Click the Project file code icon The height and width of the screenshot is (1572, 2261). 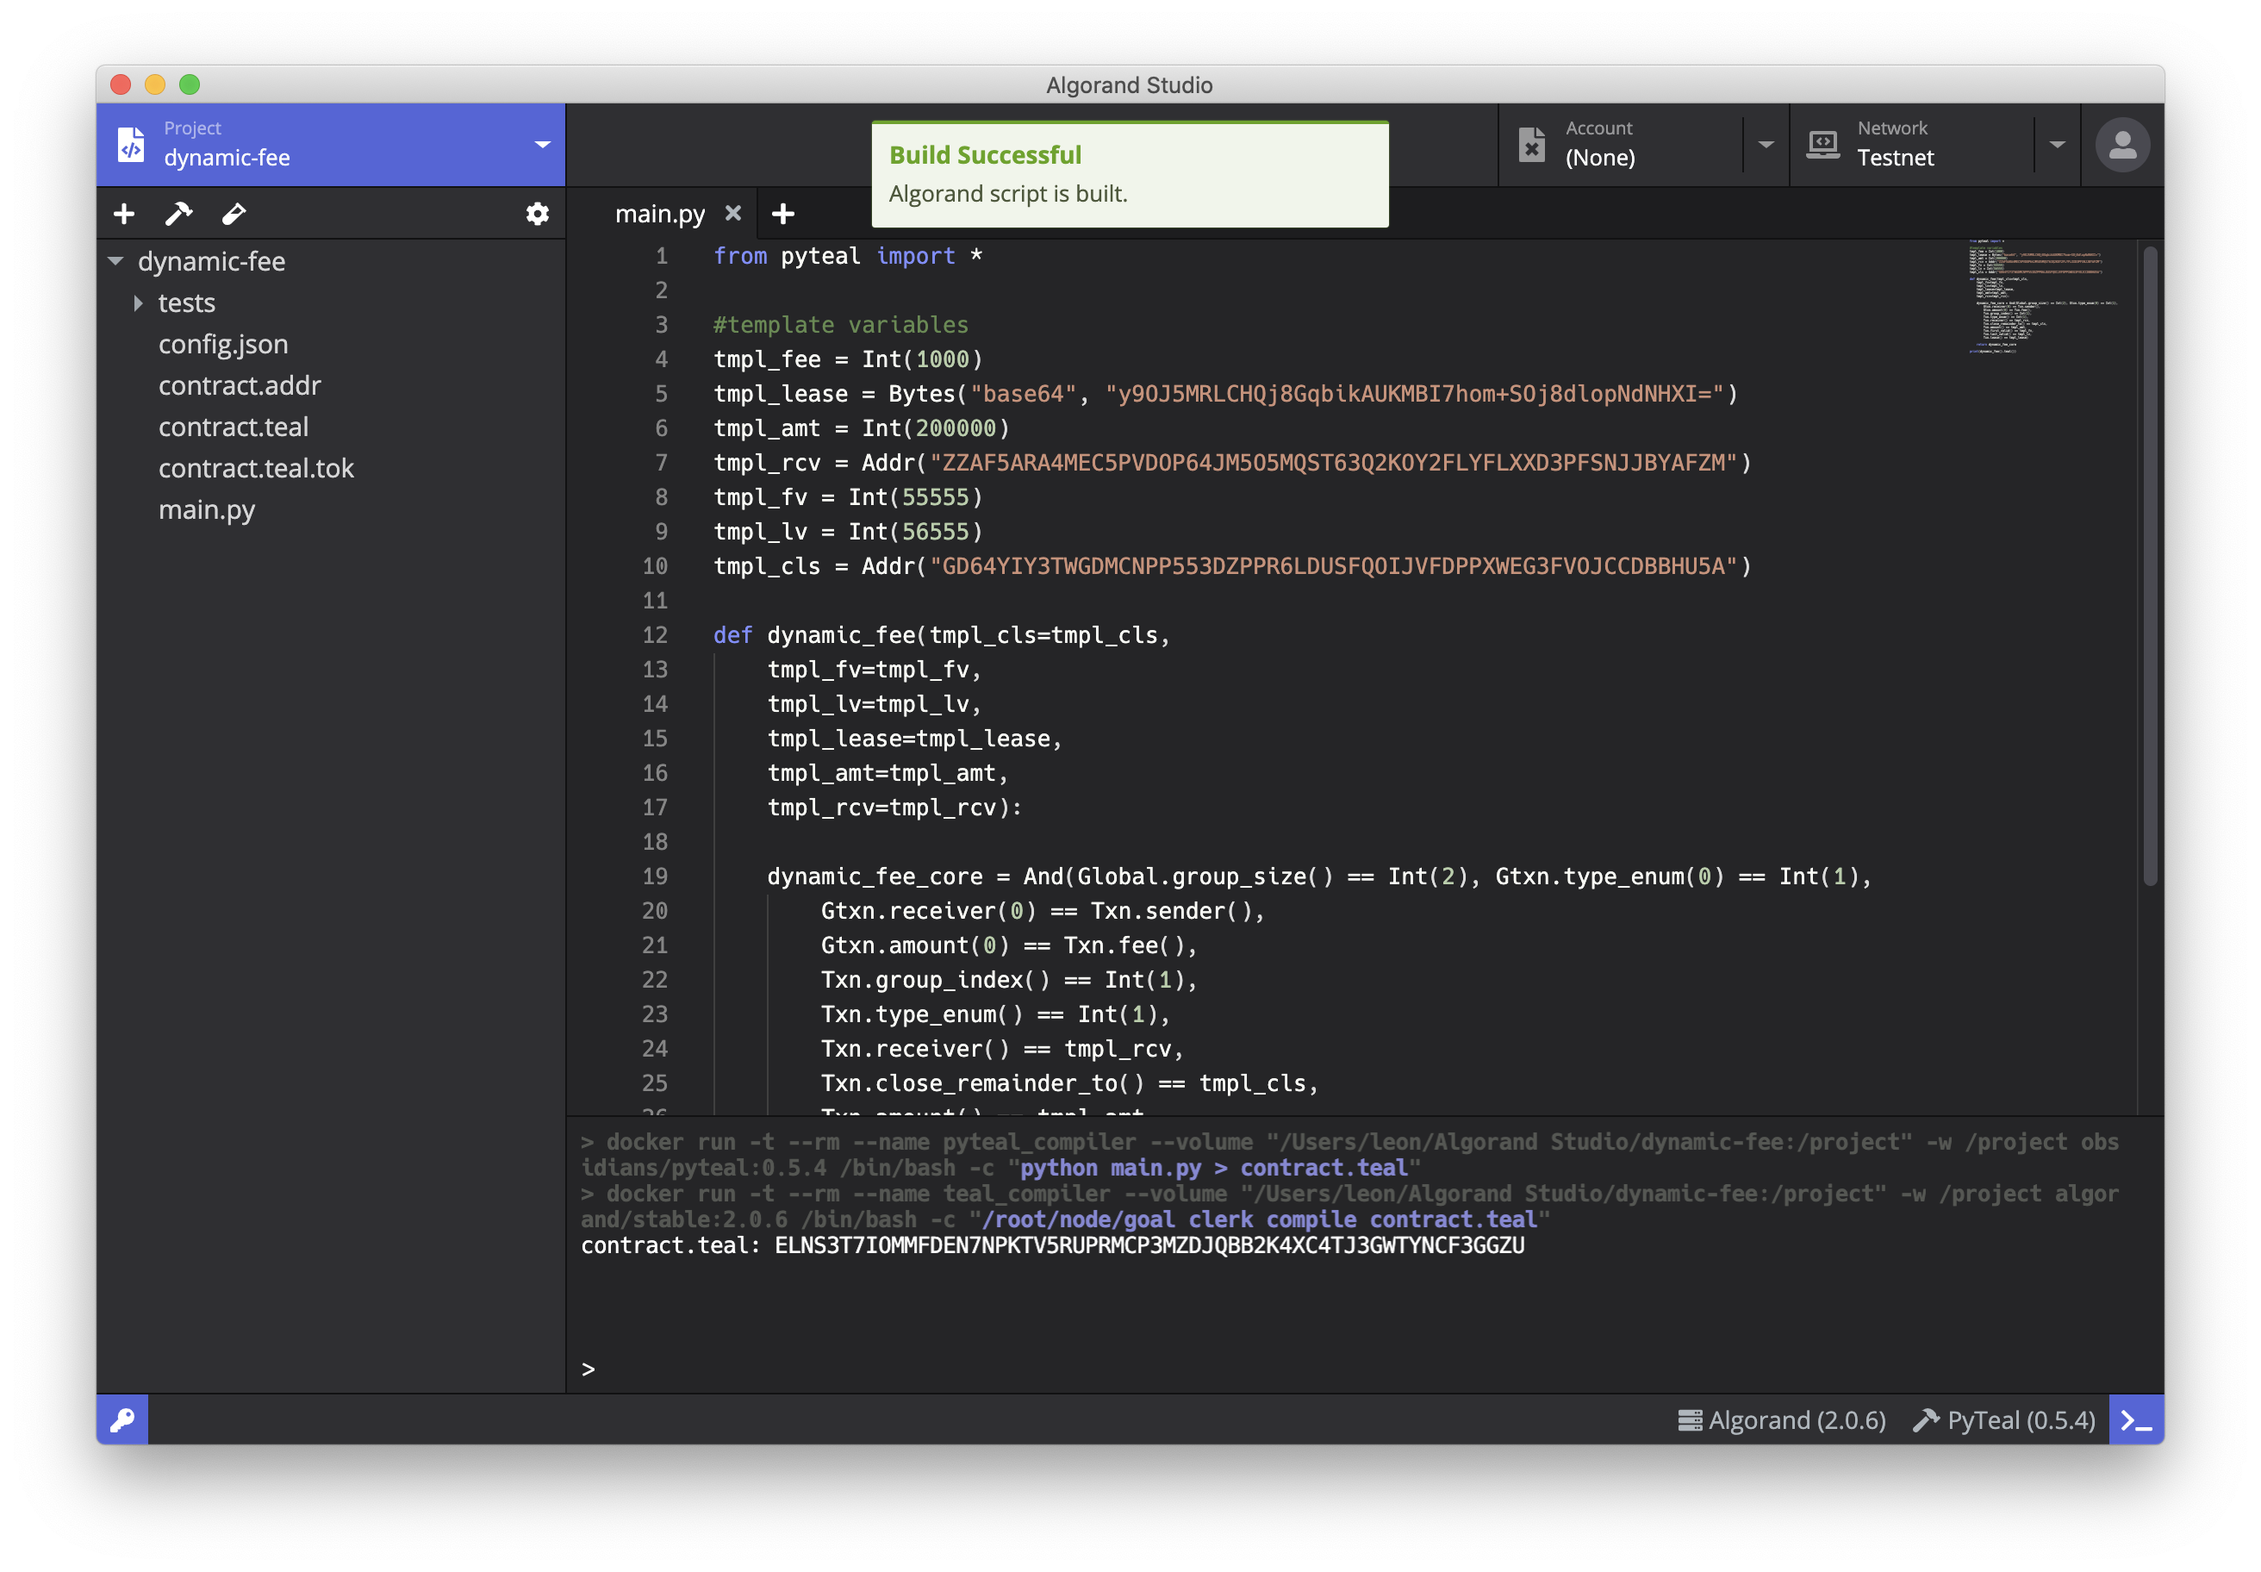click(131, 145)
